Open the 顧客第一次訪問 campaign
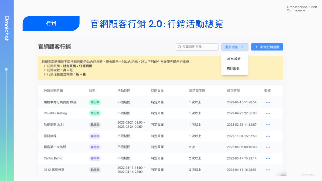 [x=55, y=147]
